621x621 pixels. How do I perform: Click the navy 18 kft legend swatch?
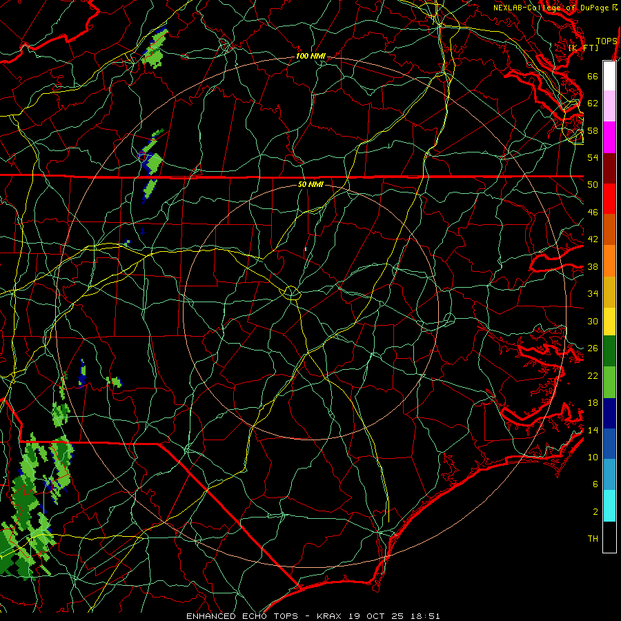609,413
